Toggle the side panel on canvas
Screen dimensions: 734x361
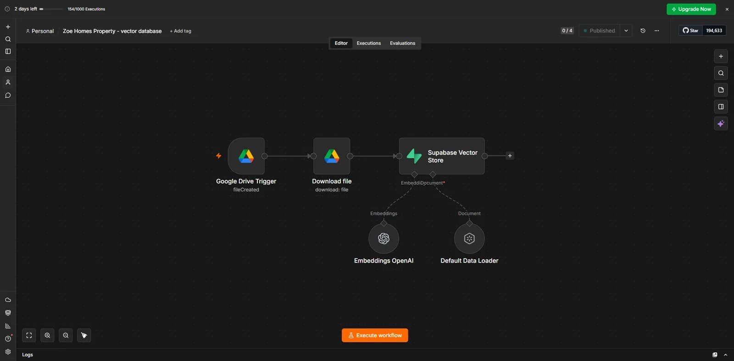pos(721,107)
